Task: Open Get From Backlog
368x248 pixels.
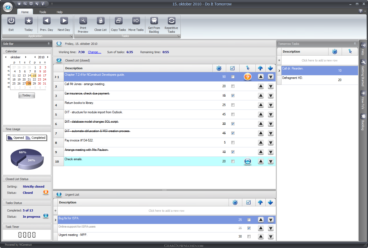Action: pyautogui.click(x=154, y=21)
